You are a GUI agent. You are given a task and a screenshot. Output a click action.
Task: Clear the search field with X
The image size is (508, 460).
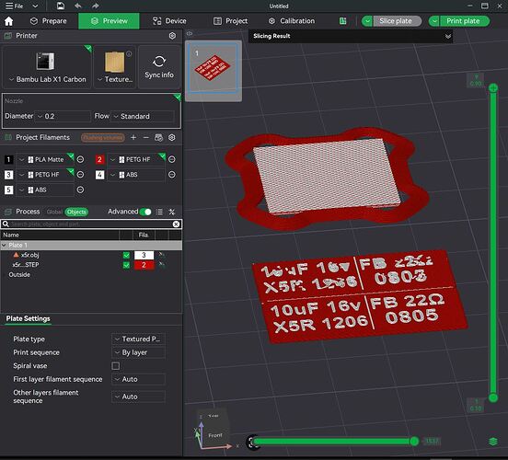(176, 224)
